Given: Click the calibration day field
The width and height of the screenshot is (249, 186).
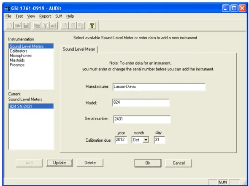Looking at the screenshot, I should 160,140.
